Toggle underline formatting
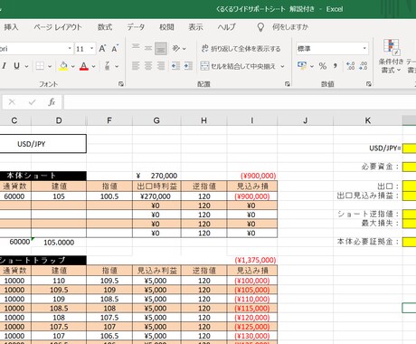The image size is (416, 344). click(16, 66)
